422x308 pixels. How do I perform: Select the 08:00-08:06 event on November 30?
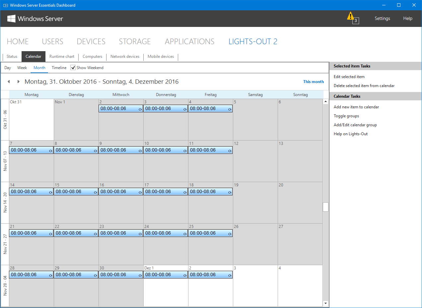[x=121, y=275]
